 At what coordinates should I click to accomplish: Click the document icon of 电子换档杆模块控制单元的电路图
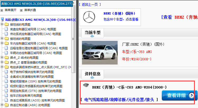[x=6, y=72]
